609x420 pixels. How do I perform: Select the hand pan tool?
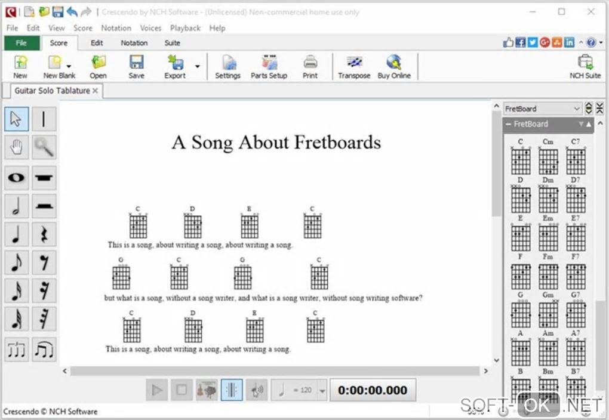(x=16, y=147)
